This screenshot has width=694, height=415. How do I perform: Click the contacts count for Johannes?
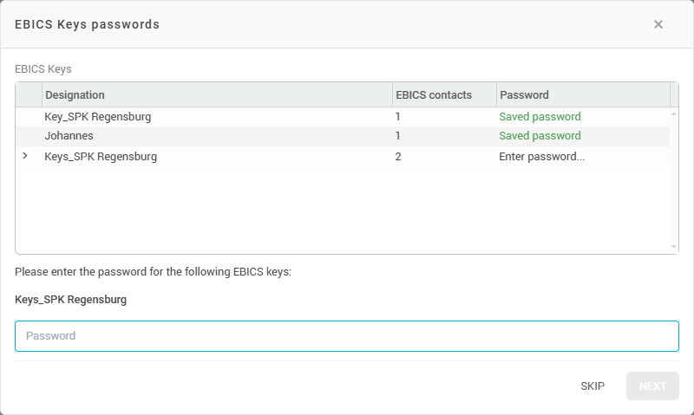(398, 136)
